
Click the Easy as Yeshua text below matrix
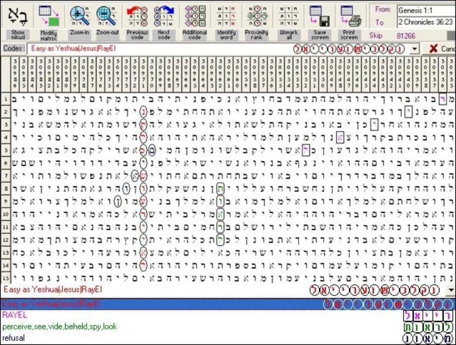pos(53,289)
